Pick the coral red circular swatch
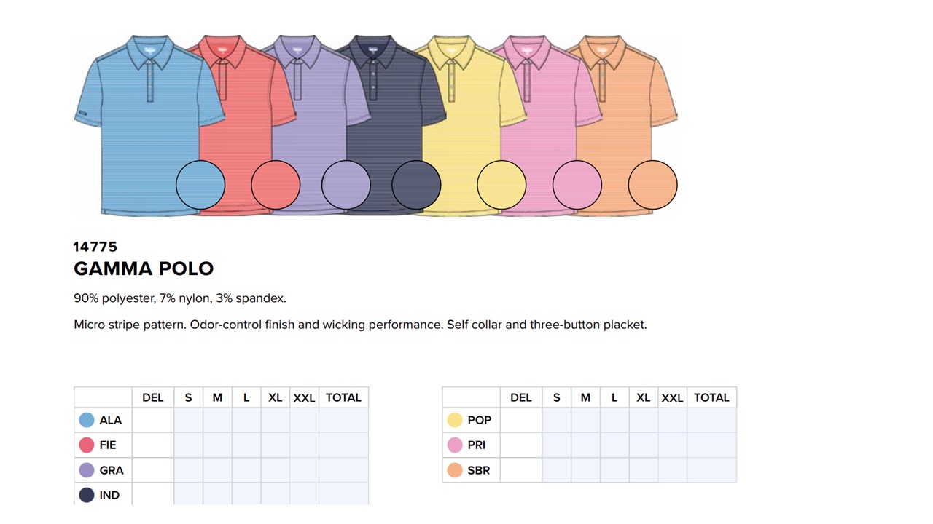Image resolution: width=933 pixels, height=524 pixels. click(276, 185)
